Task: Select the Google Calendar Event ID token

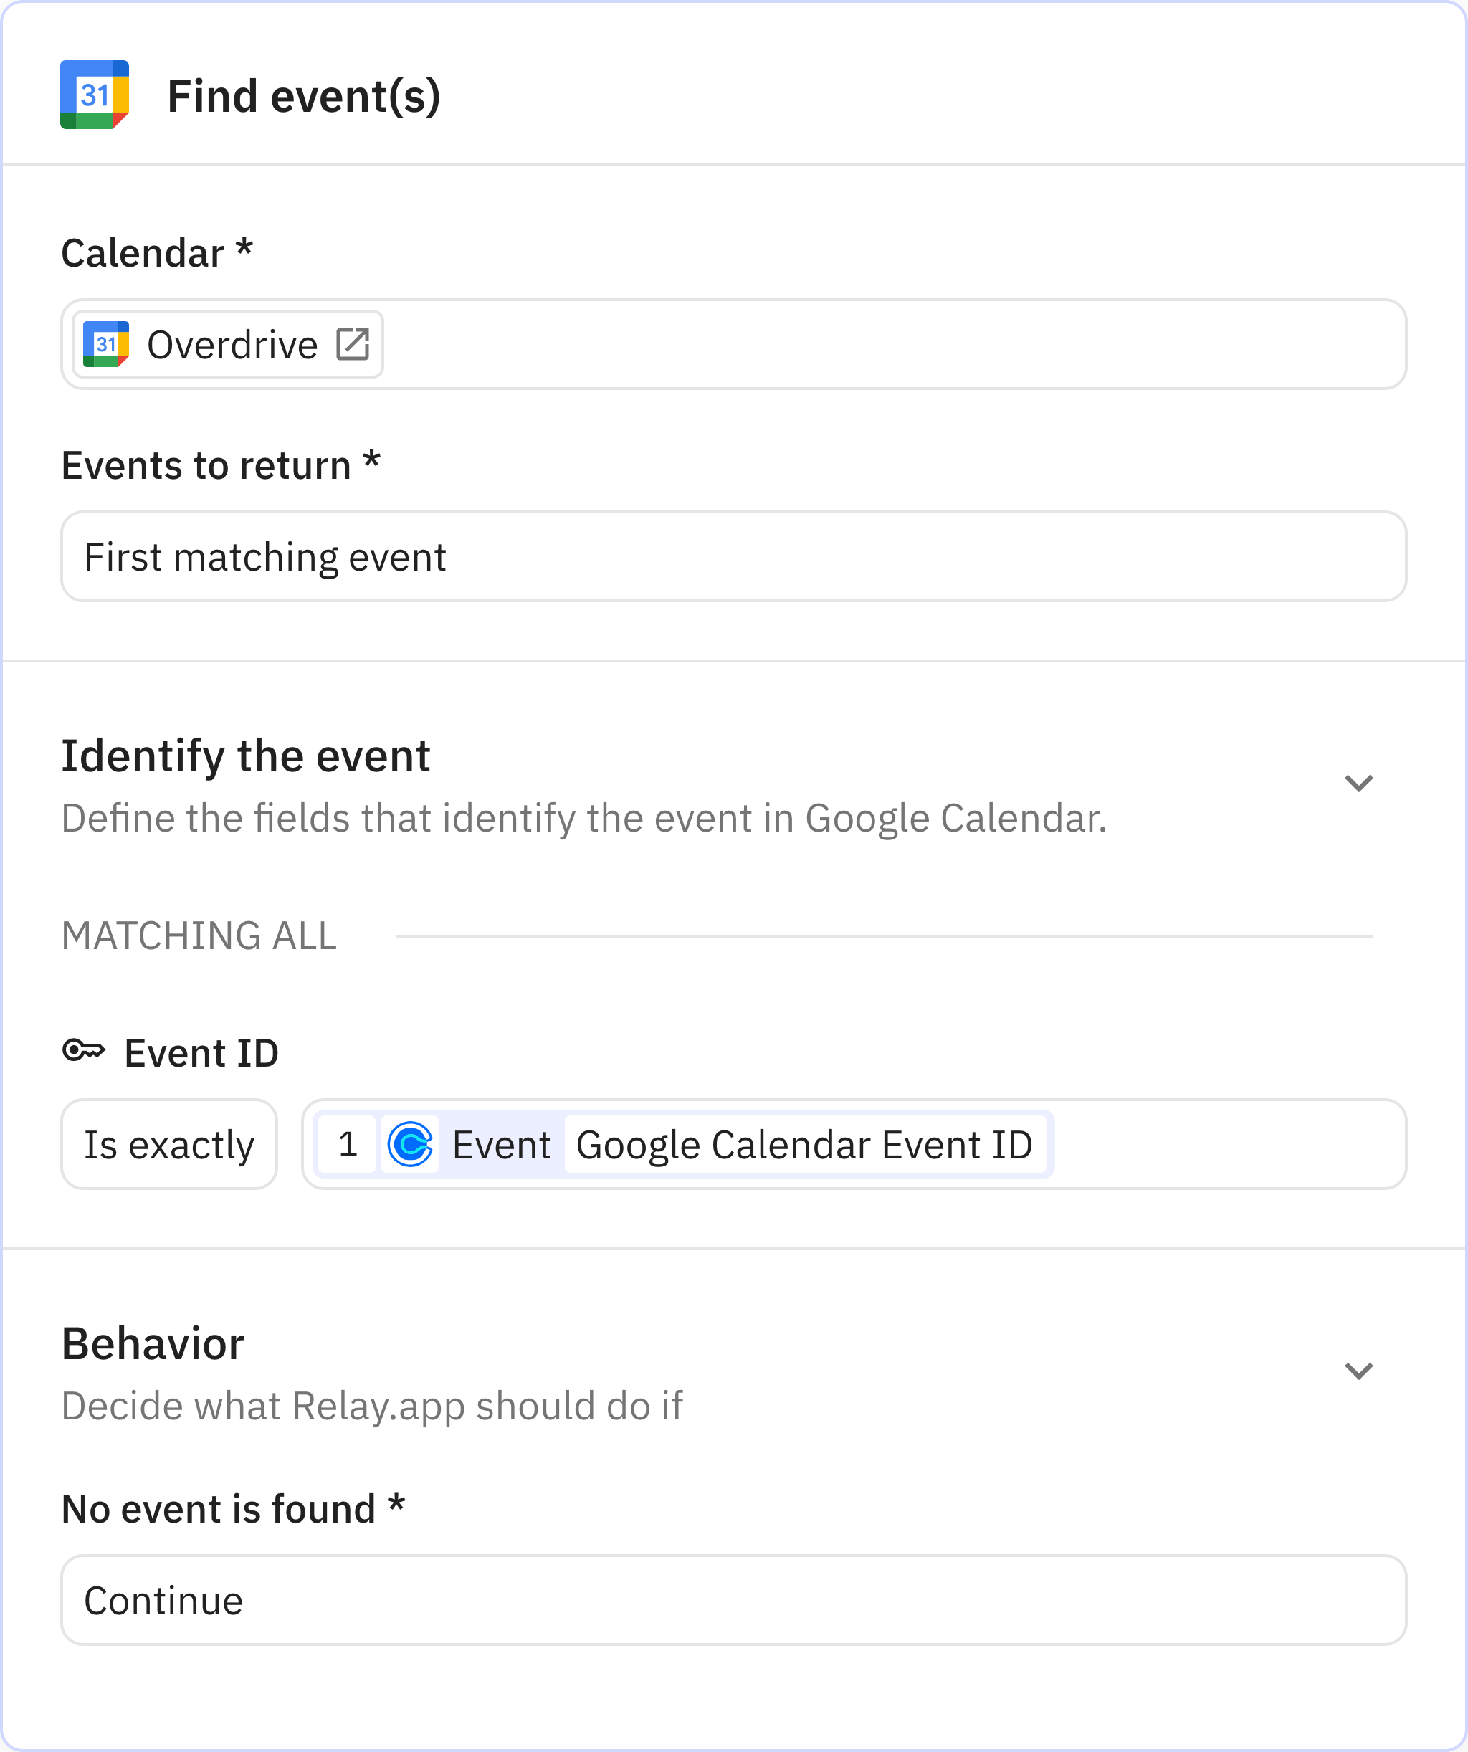Action: (x=806, y=1144)
